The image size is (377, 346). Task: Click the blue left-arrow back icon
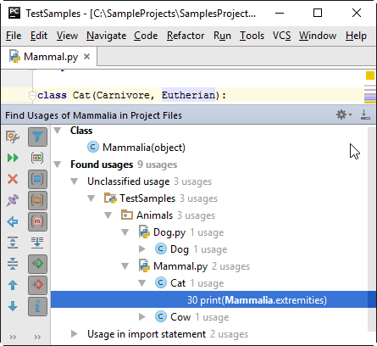(x=13, y=221)
